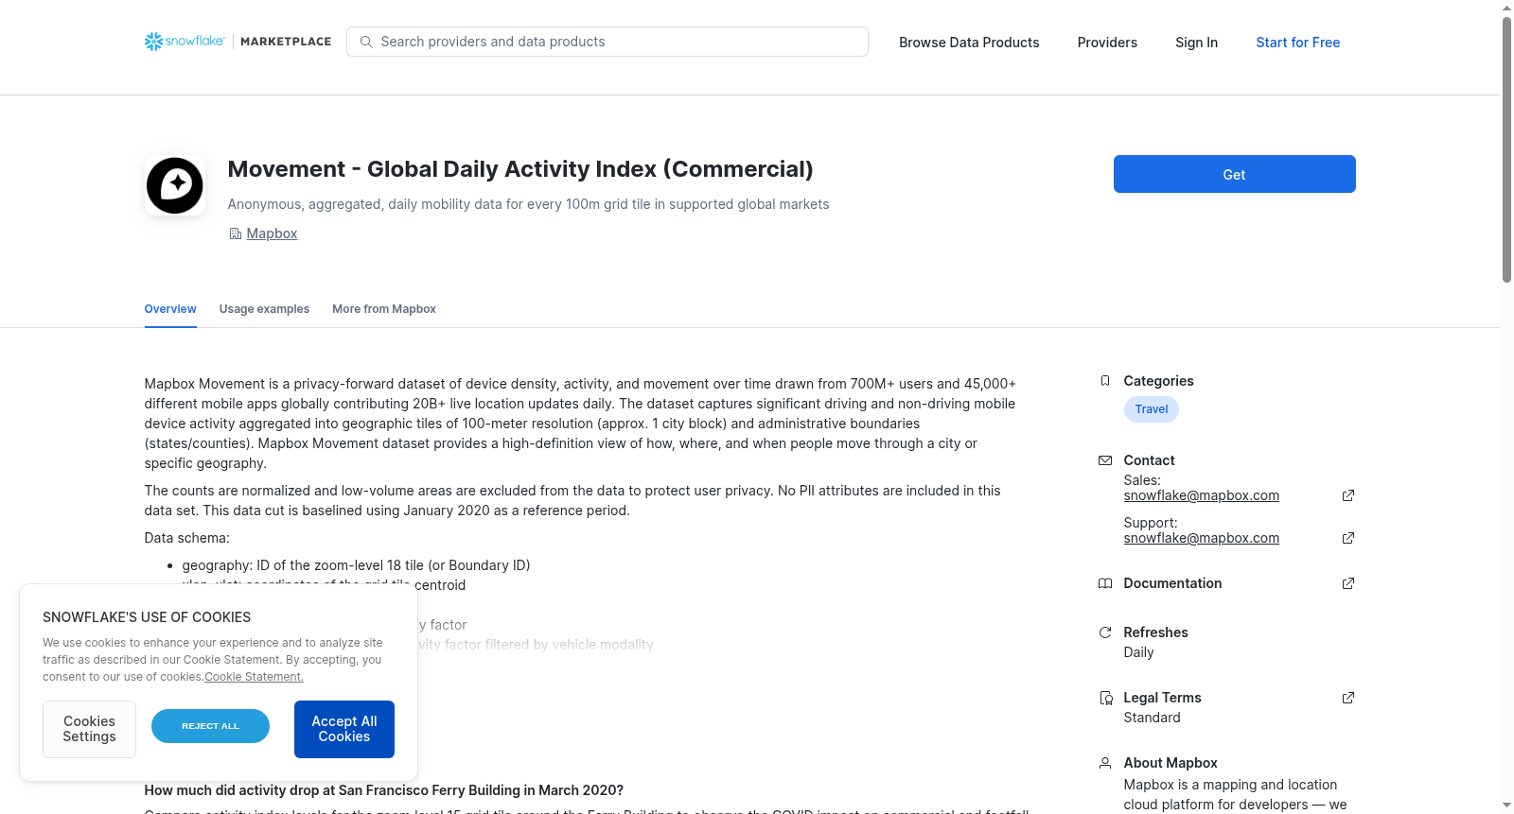The image size is (1514, 814).
Task: Select the Overview tab
Action: pos(170,309)
